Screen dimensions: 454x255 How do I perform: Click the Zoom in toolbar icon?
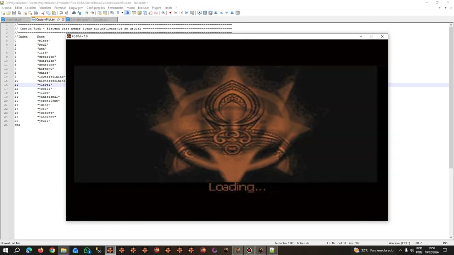point(87,13)
